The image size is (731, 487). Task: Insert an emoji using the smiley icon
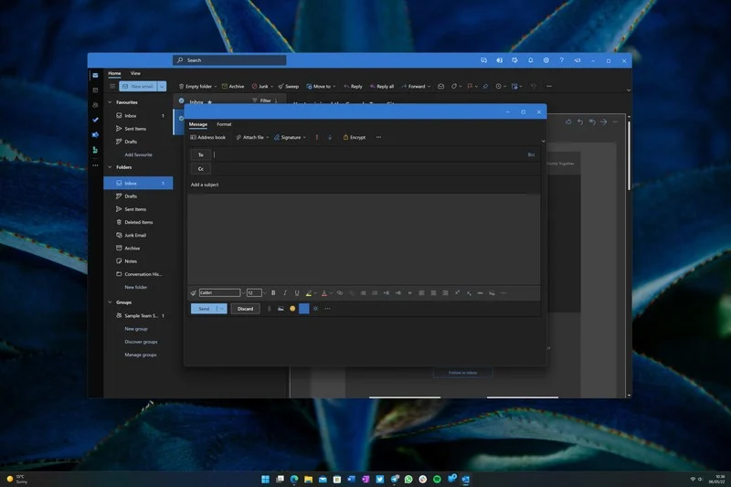click(292, 309)
